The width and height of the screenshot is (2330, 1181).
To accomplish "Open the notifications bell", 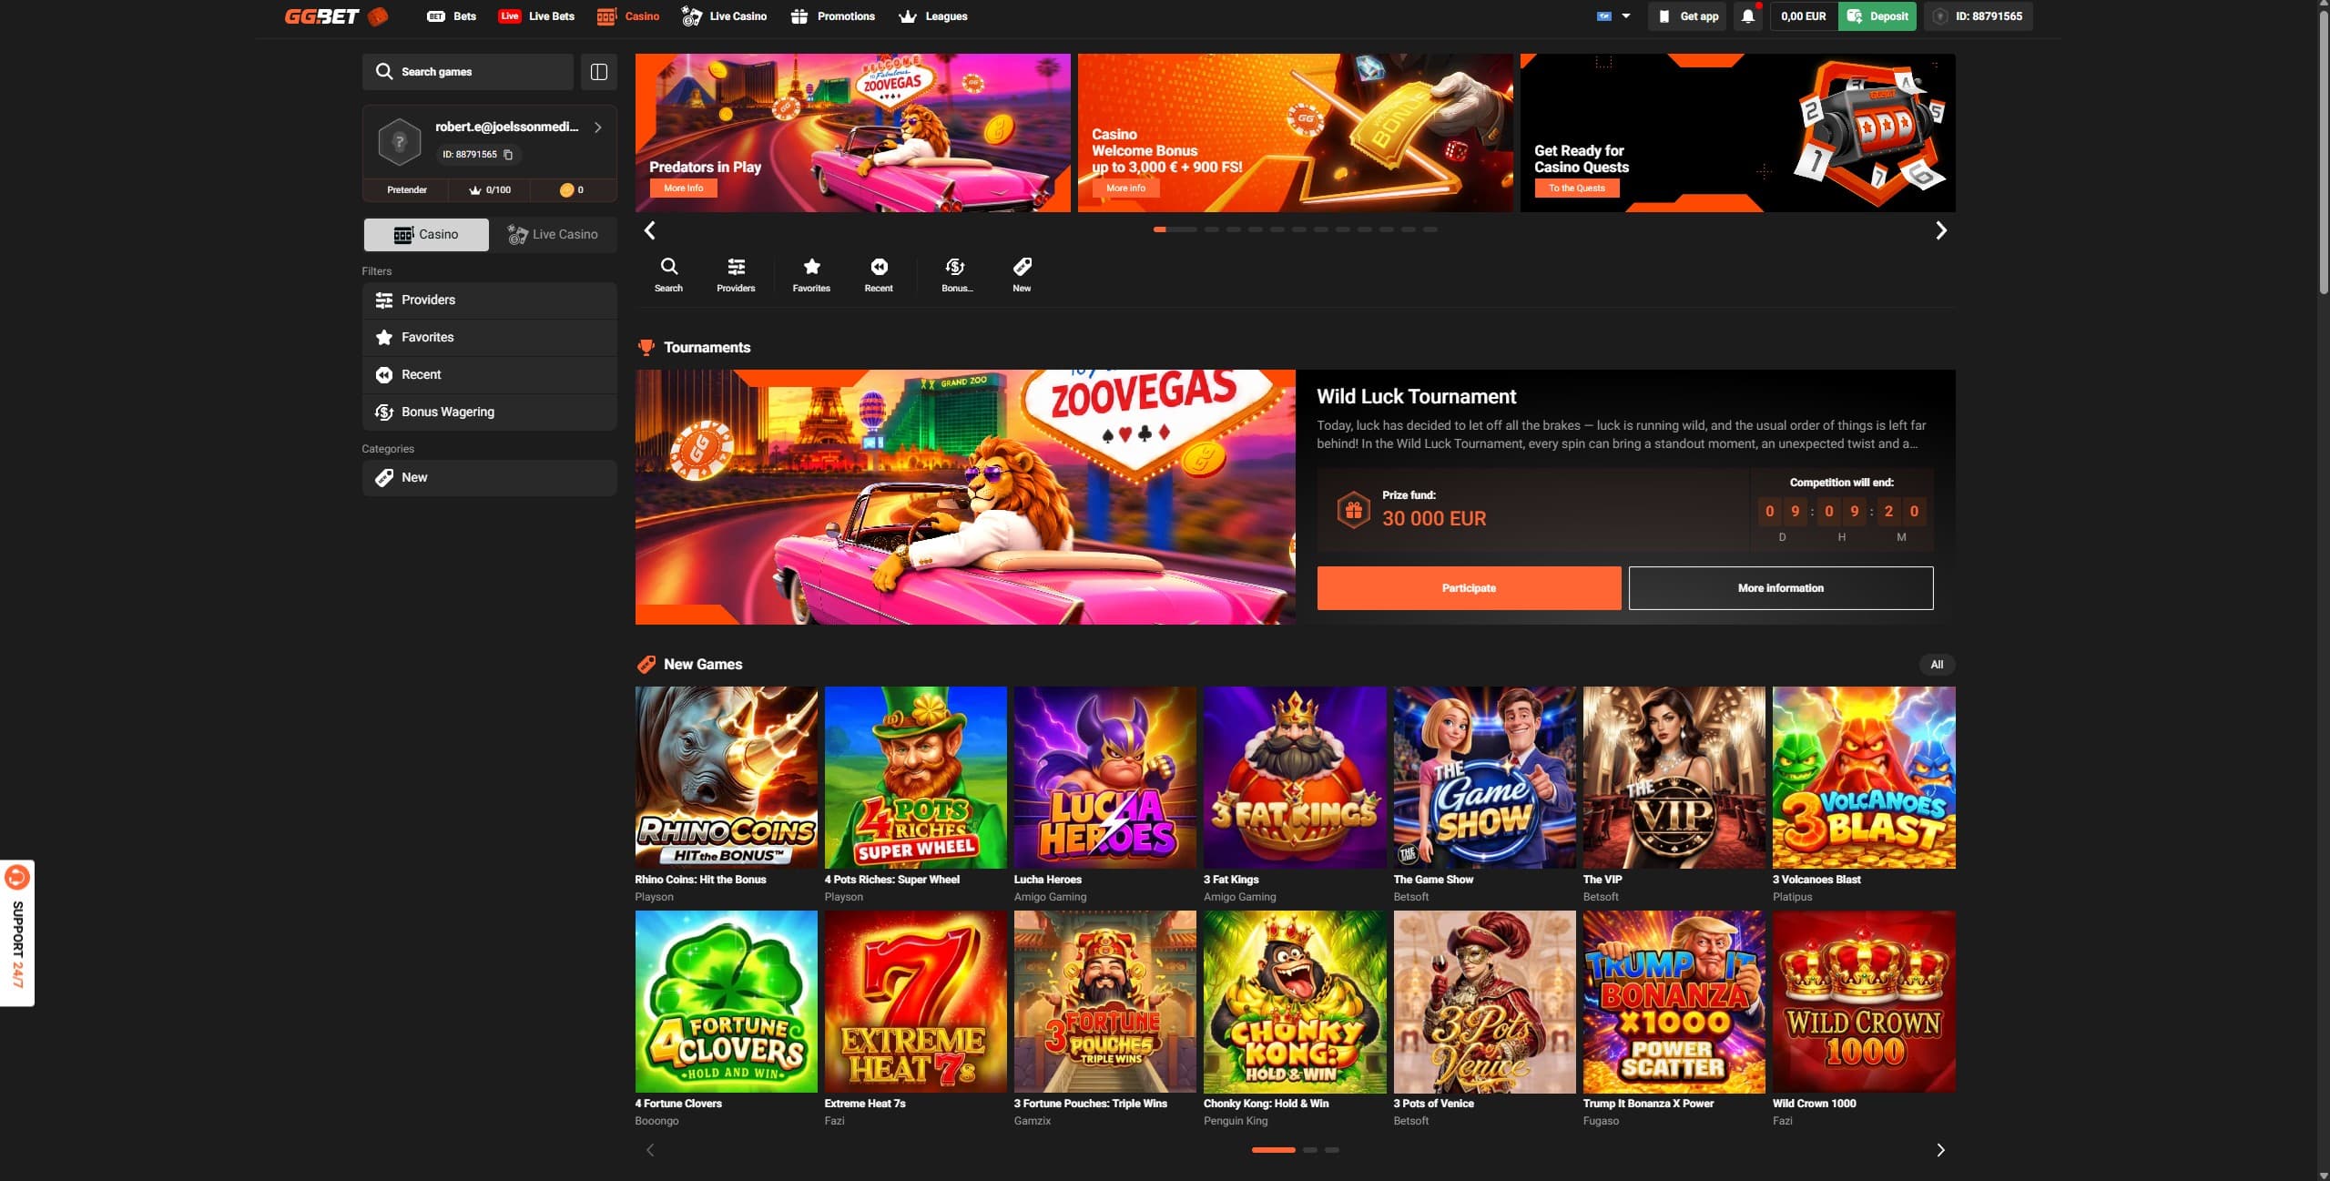I will pos(1747,16).
